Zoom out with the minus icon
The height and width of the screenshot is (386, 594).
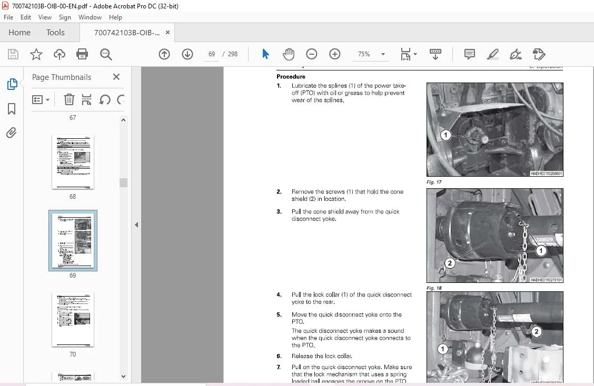[311, 54]
